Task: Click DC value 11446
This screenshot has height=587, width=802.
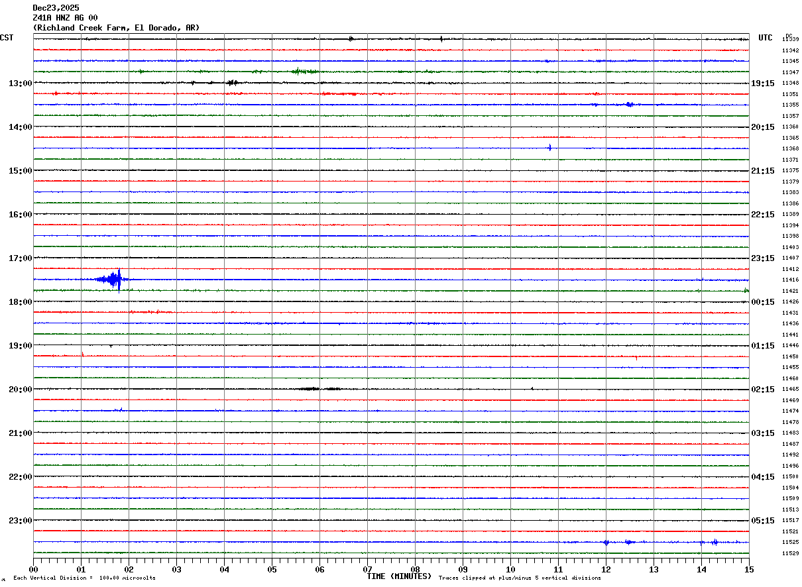Action: coord(790,346)
